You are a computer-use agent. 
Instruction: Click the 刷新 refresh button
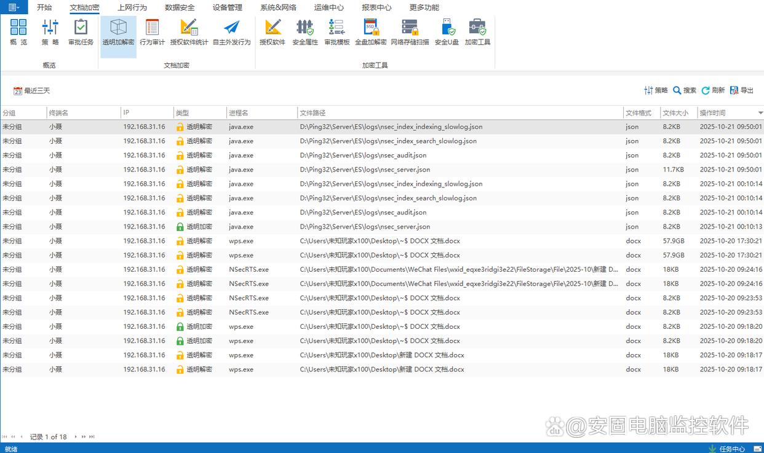(713, 90)
